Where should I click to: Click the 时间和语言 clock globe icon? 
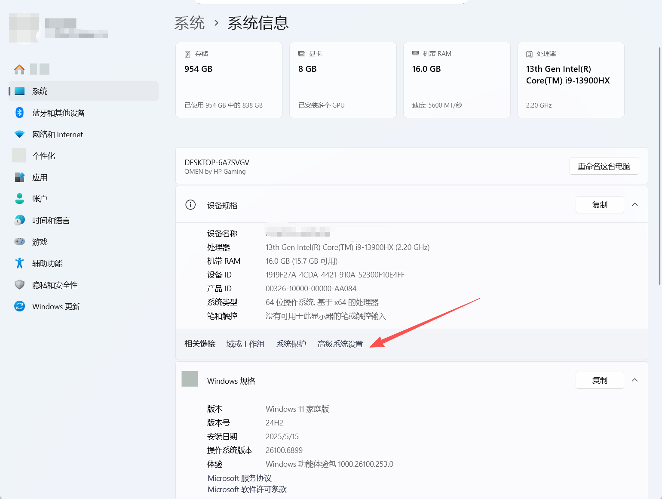[19, 220]
